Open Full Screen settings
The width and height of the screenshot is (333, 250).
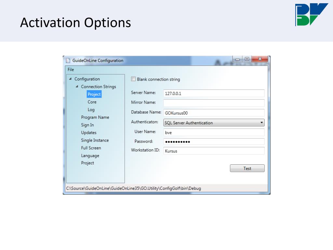[x=91, y=148]
